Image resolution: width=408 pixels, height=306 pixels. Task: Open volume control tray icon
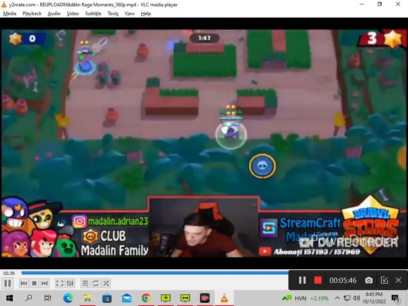coord(357,298)
